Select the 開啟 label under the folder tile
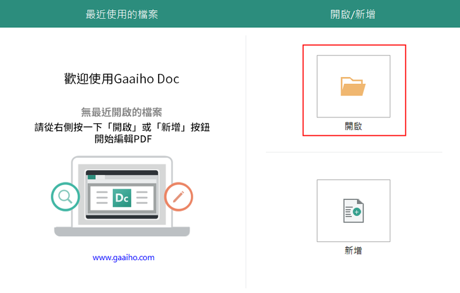 point(353,126)
